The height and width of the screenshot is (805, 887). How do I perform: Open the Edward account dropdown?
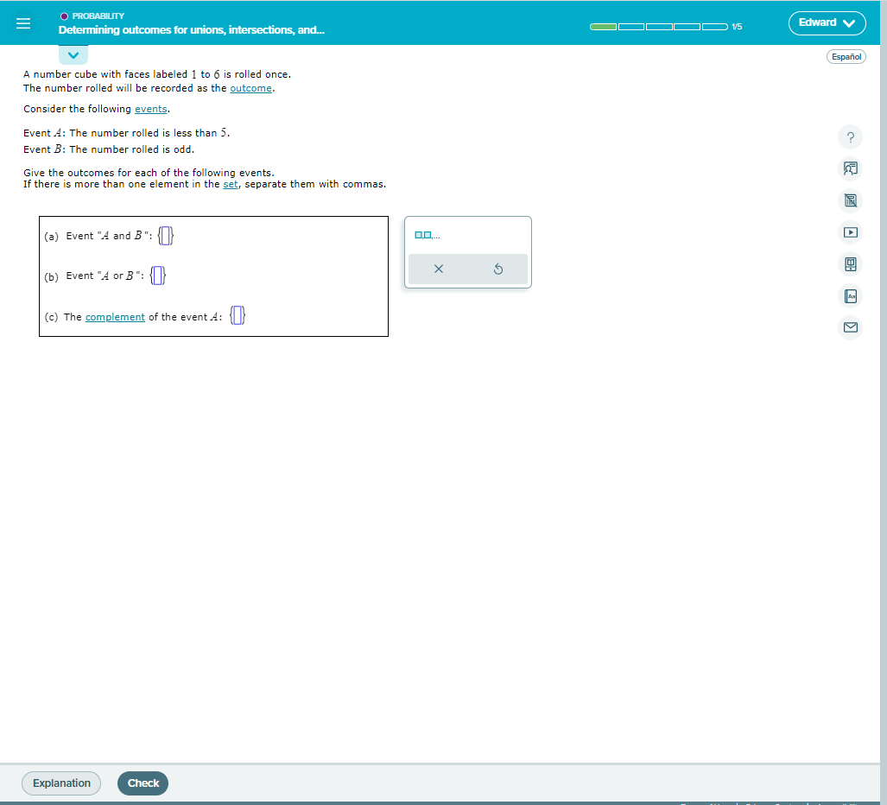pos(827,23)
